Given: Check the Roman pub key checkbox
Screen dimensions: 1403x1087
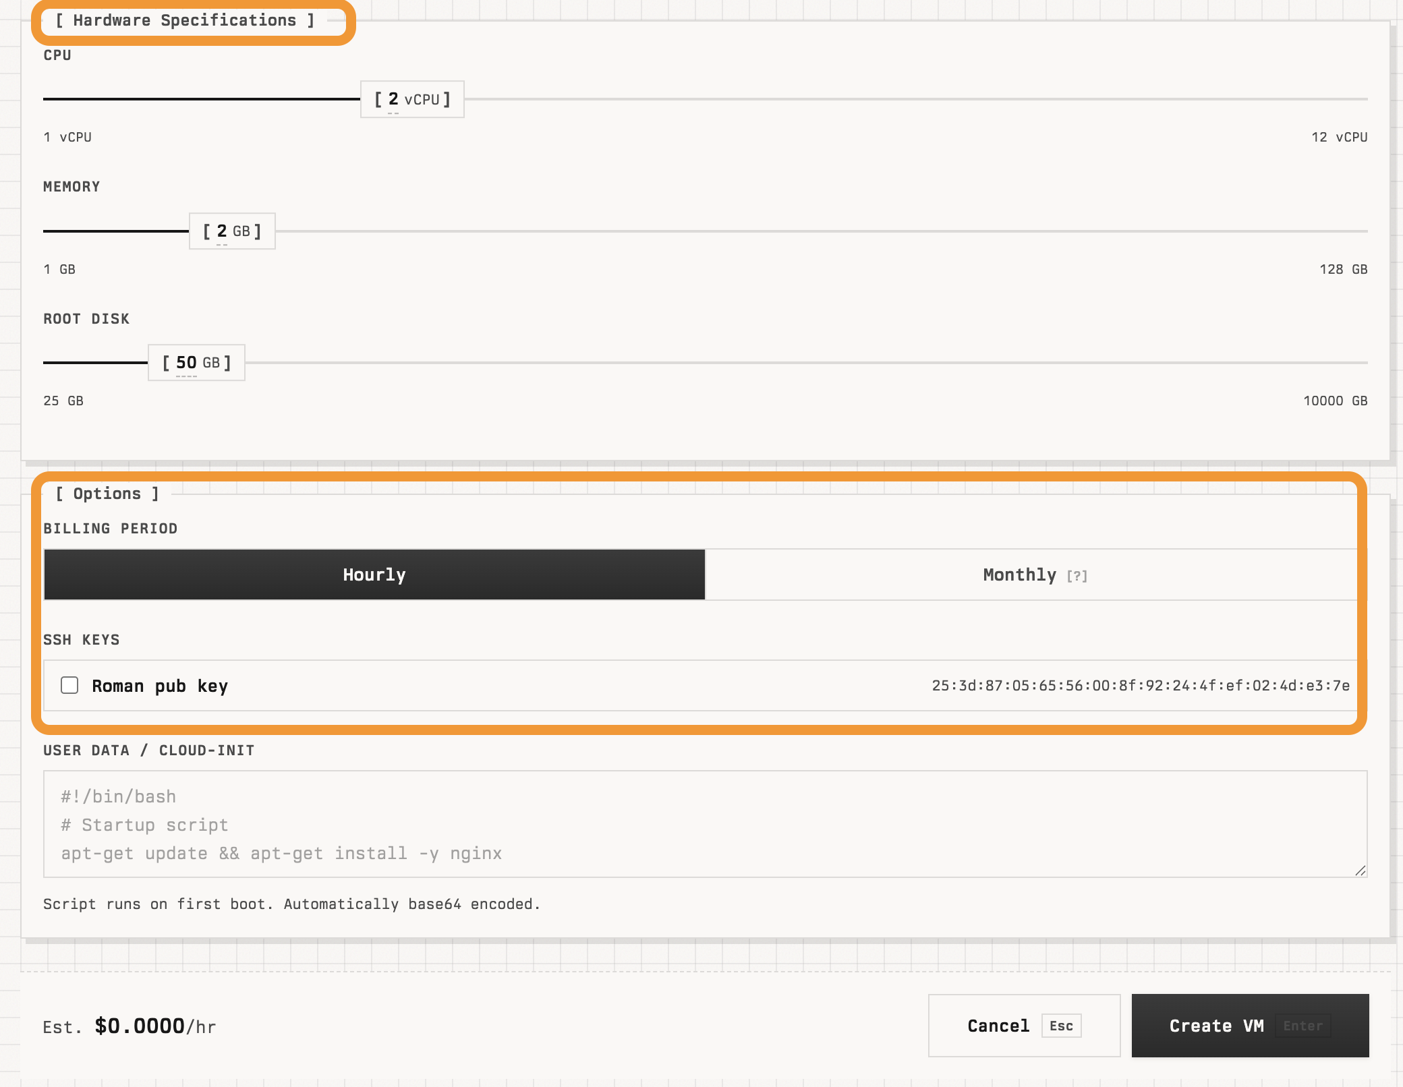Looking at the screenshot, I should tap(69, 685).
